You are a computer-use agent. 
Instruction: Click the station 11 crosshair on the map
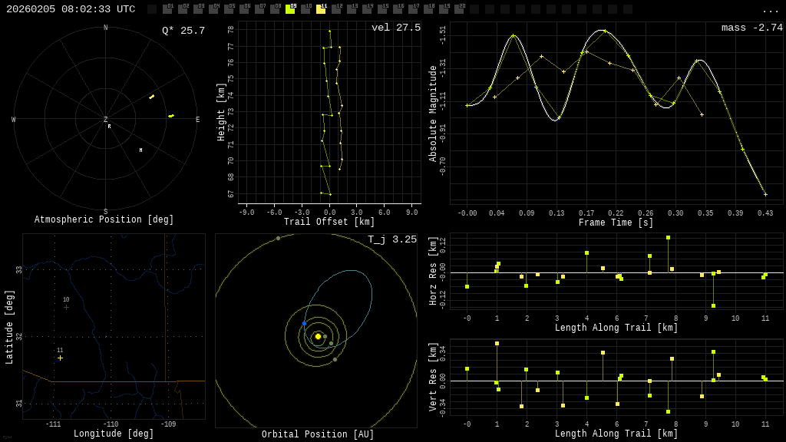tap(60, 358)
